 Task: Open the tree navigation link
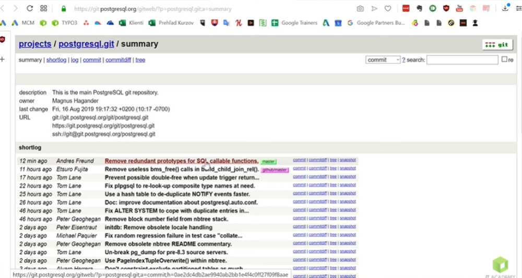pos(140,60)
